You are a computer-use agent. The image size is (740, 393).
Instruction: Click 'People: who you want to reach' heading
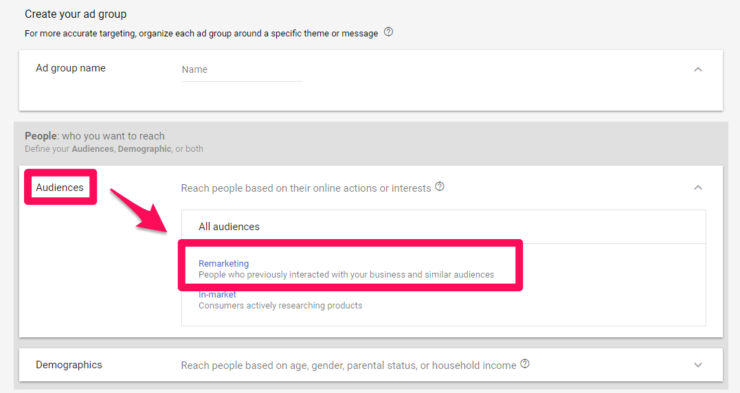coord(95,136)
